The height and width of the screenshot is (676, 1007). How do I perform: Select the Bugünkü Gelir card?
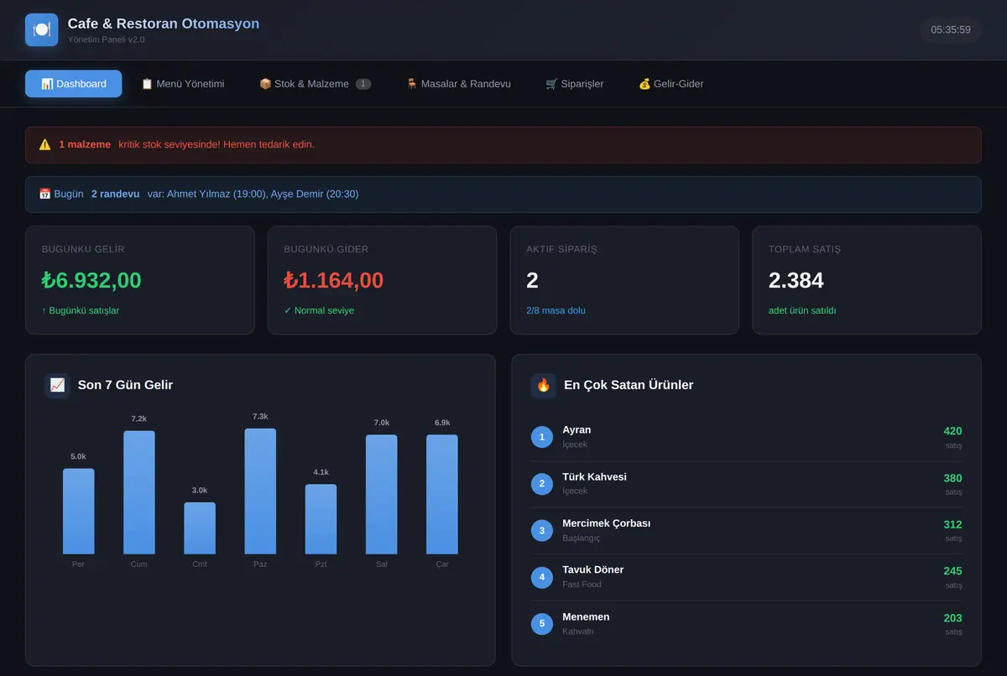tap(140, 280)
